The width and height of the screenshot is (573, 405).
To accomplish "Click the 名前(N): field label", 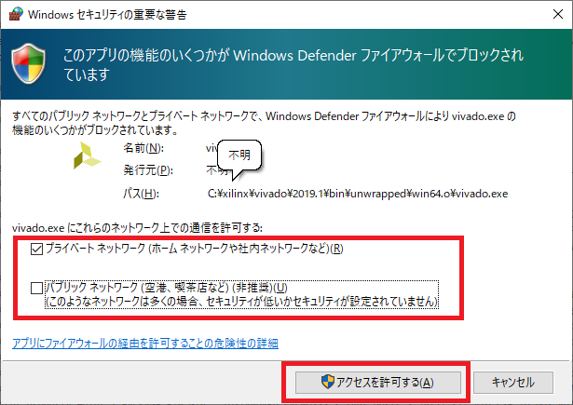I will coord(143,148).
